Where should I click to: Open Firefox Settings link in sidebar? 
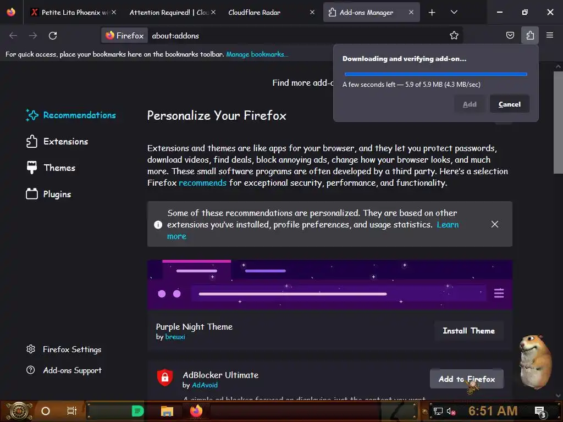[64, 349]
